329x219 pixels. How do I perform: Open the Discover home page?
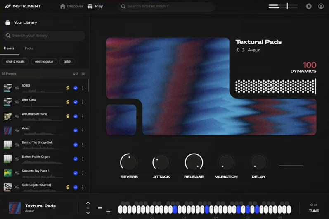pyautogui.click(x=72, y=6)
